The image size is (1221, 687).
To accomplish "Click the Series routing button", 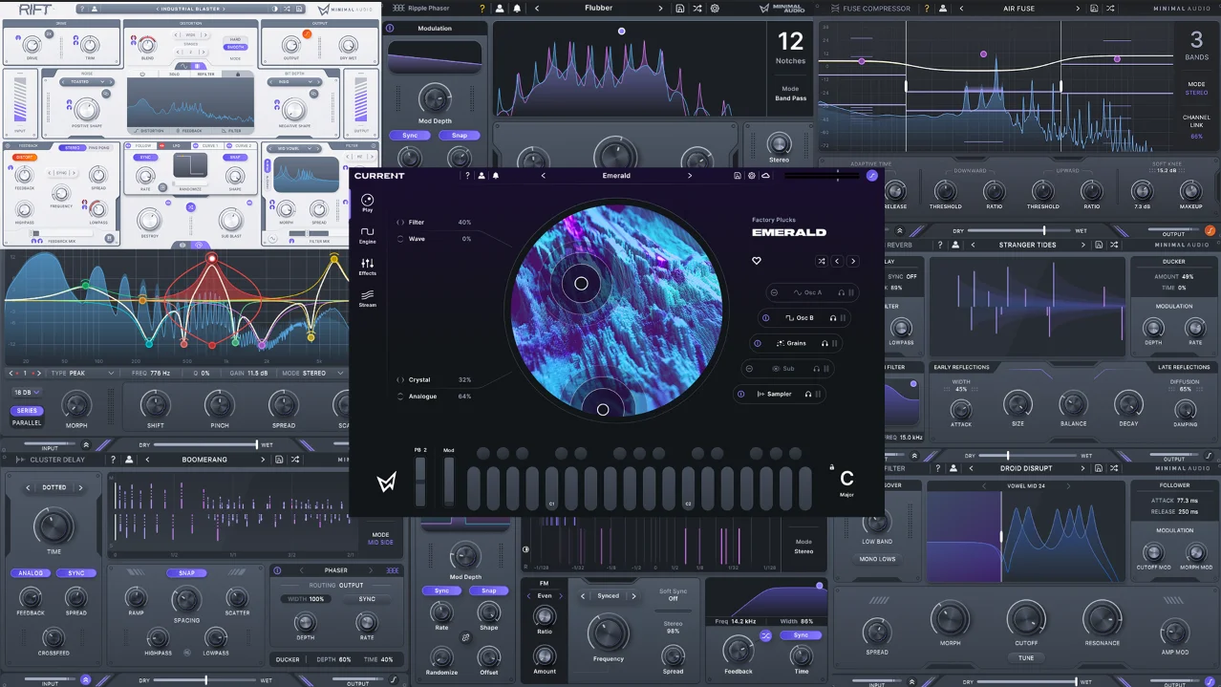I will click(x=27, y=411).
